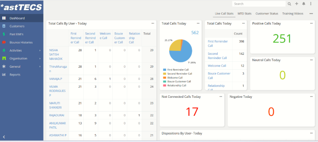
Task: Open the Dashboard sidebar item
Action: 22,18
